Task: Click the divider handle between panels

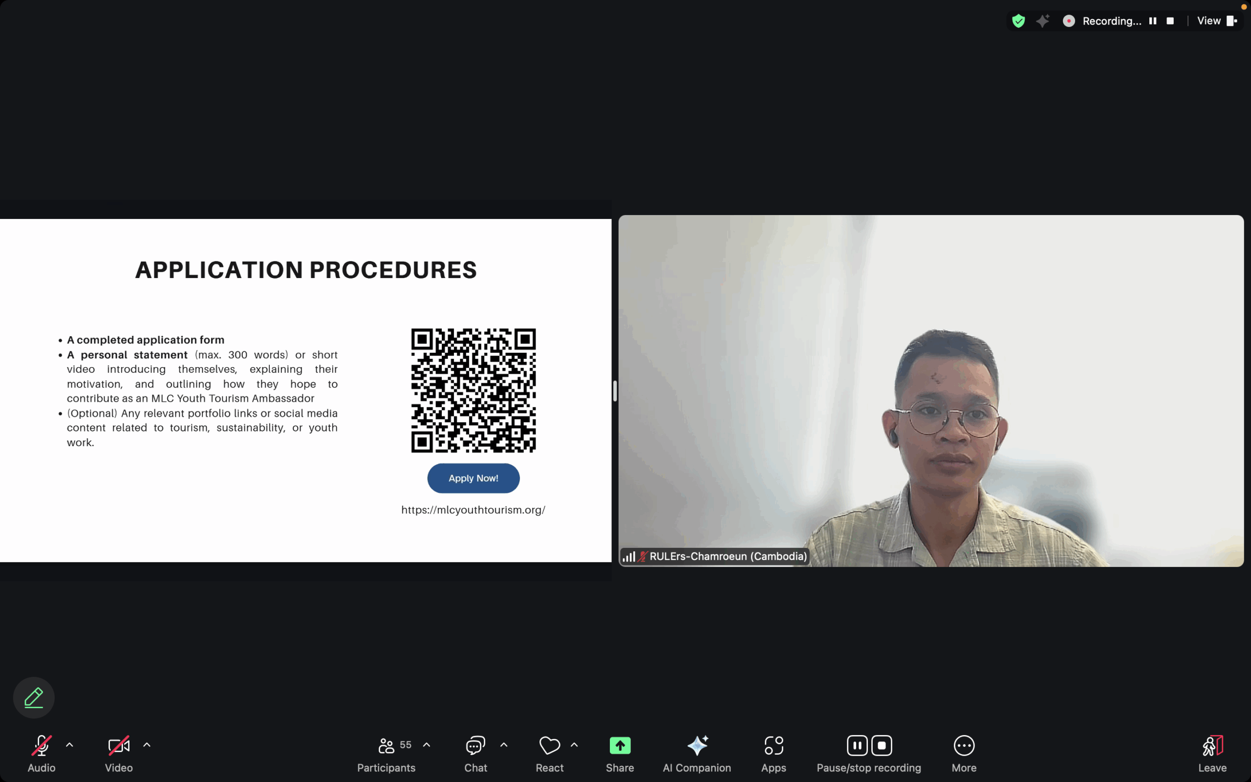Action: click(x=615, y=391)
